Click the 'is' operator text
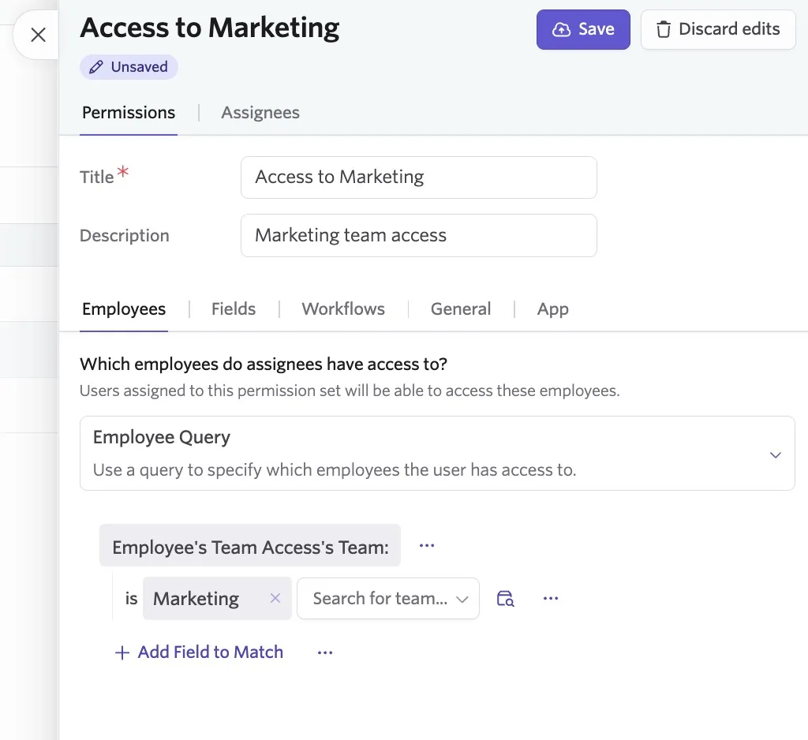The width and height of the screenshot is (808, 740). pos(132,598)
